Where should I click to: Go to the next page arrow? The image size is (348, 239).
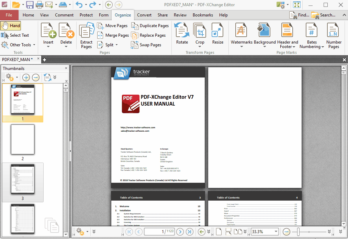point(180,232)
